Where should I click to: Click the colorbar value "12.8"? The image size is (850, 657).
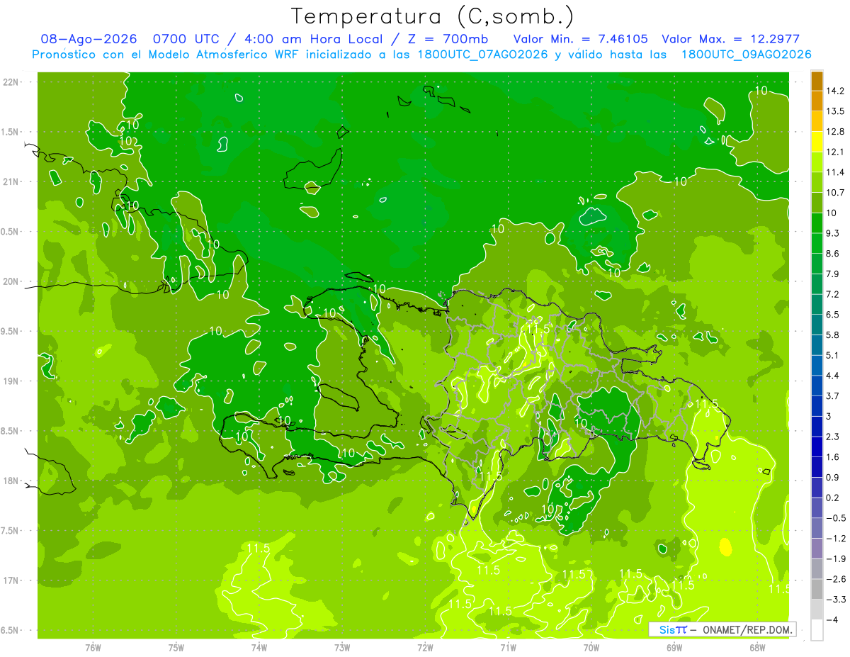835,131
